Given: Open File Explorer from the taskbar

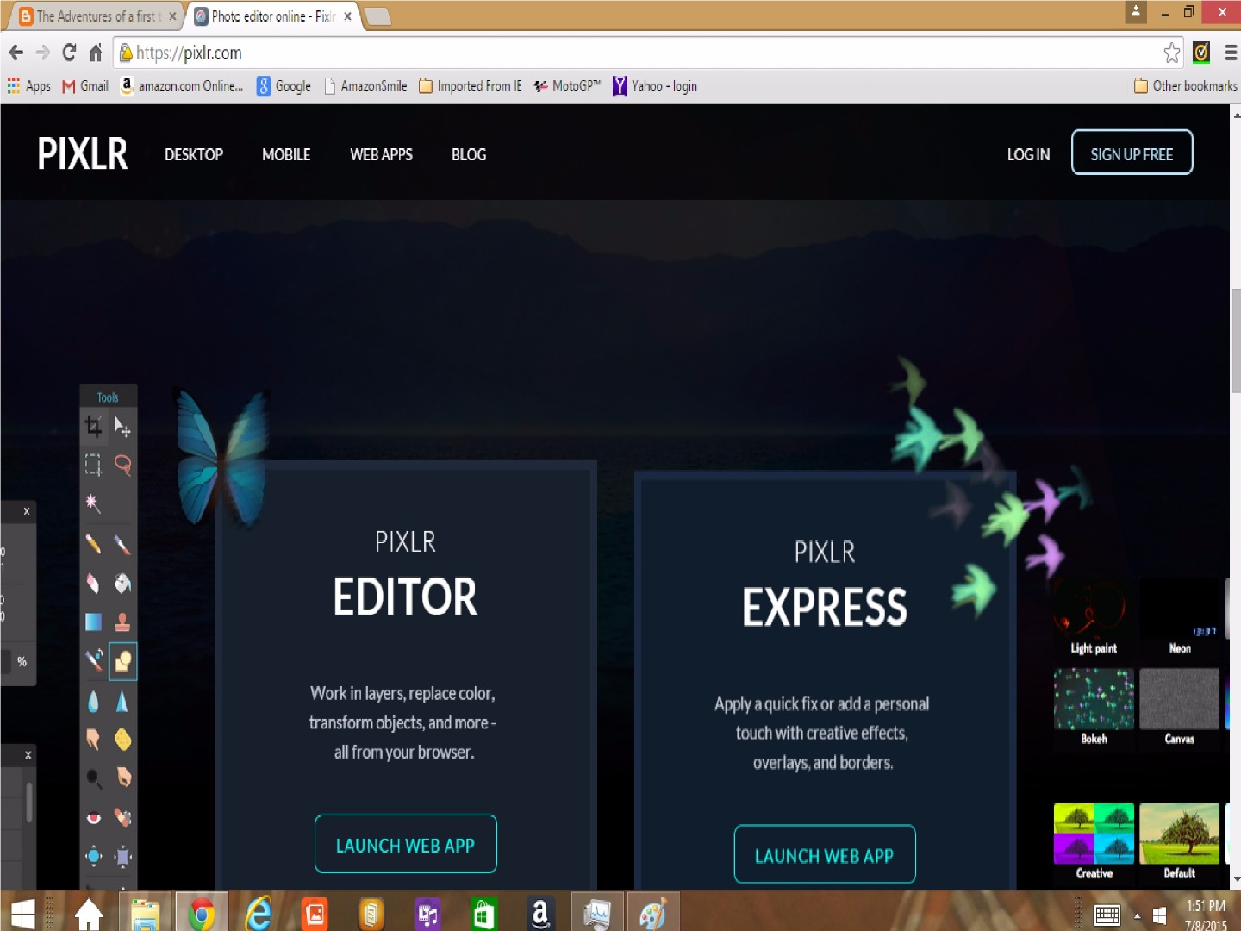Looking at the screenshot, I should (146, 914).
